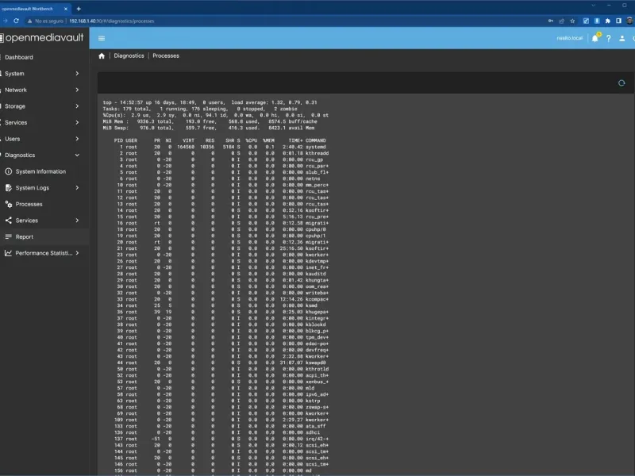
Task: Click the openmediavault logo
Action: tap(42, 37)
